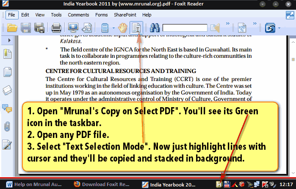Screen dimensions: 296x189
Task: Click the speaker volume tray icon
Action: click(273, 184)
